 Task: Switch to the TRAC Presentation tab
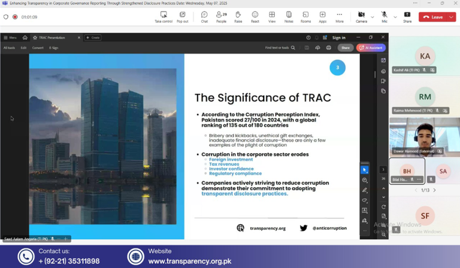[52, 38]
